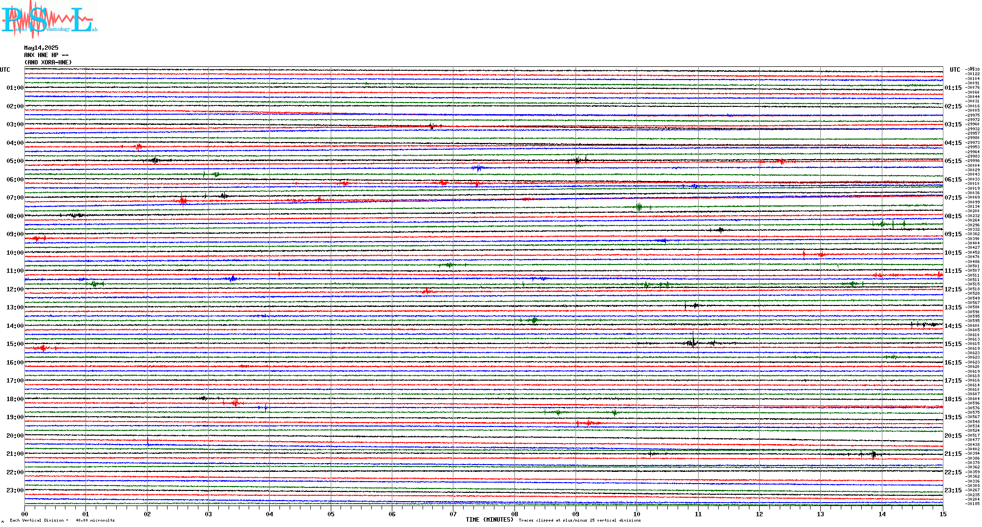Click the UTC label on the right axis
The height and width of the screenshot is (527, 982).
[955, 70]
